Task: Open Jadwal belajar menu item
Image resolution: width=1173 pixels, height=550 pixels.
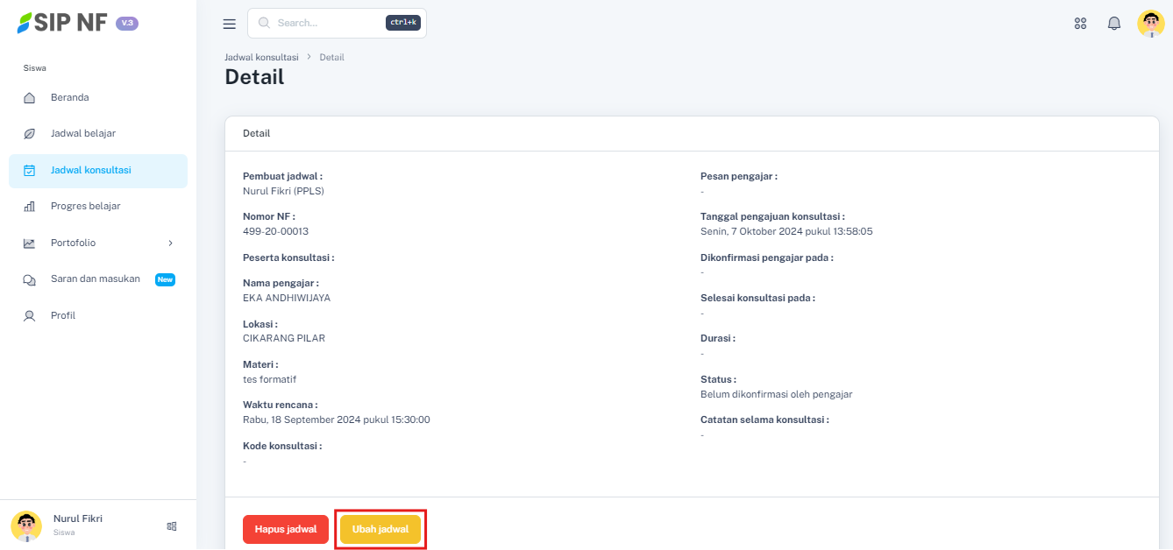Action: click(83, 134)
